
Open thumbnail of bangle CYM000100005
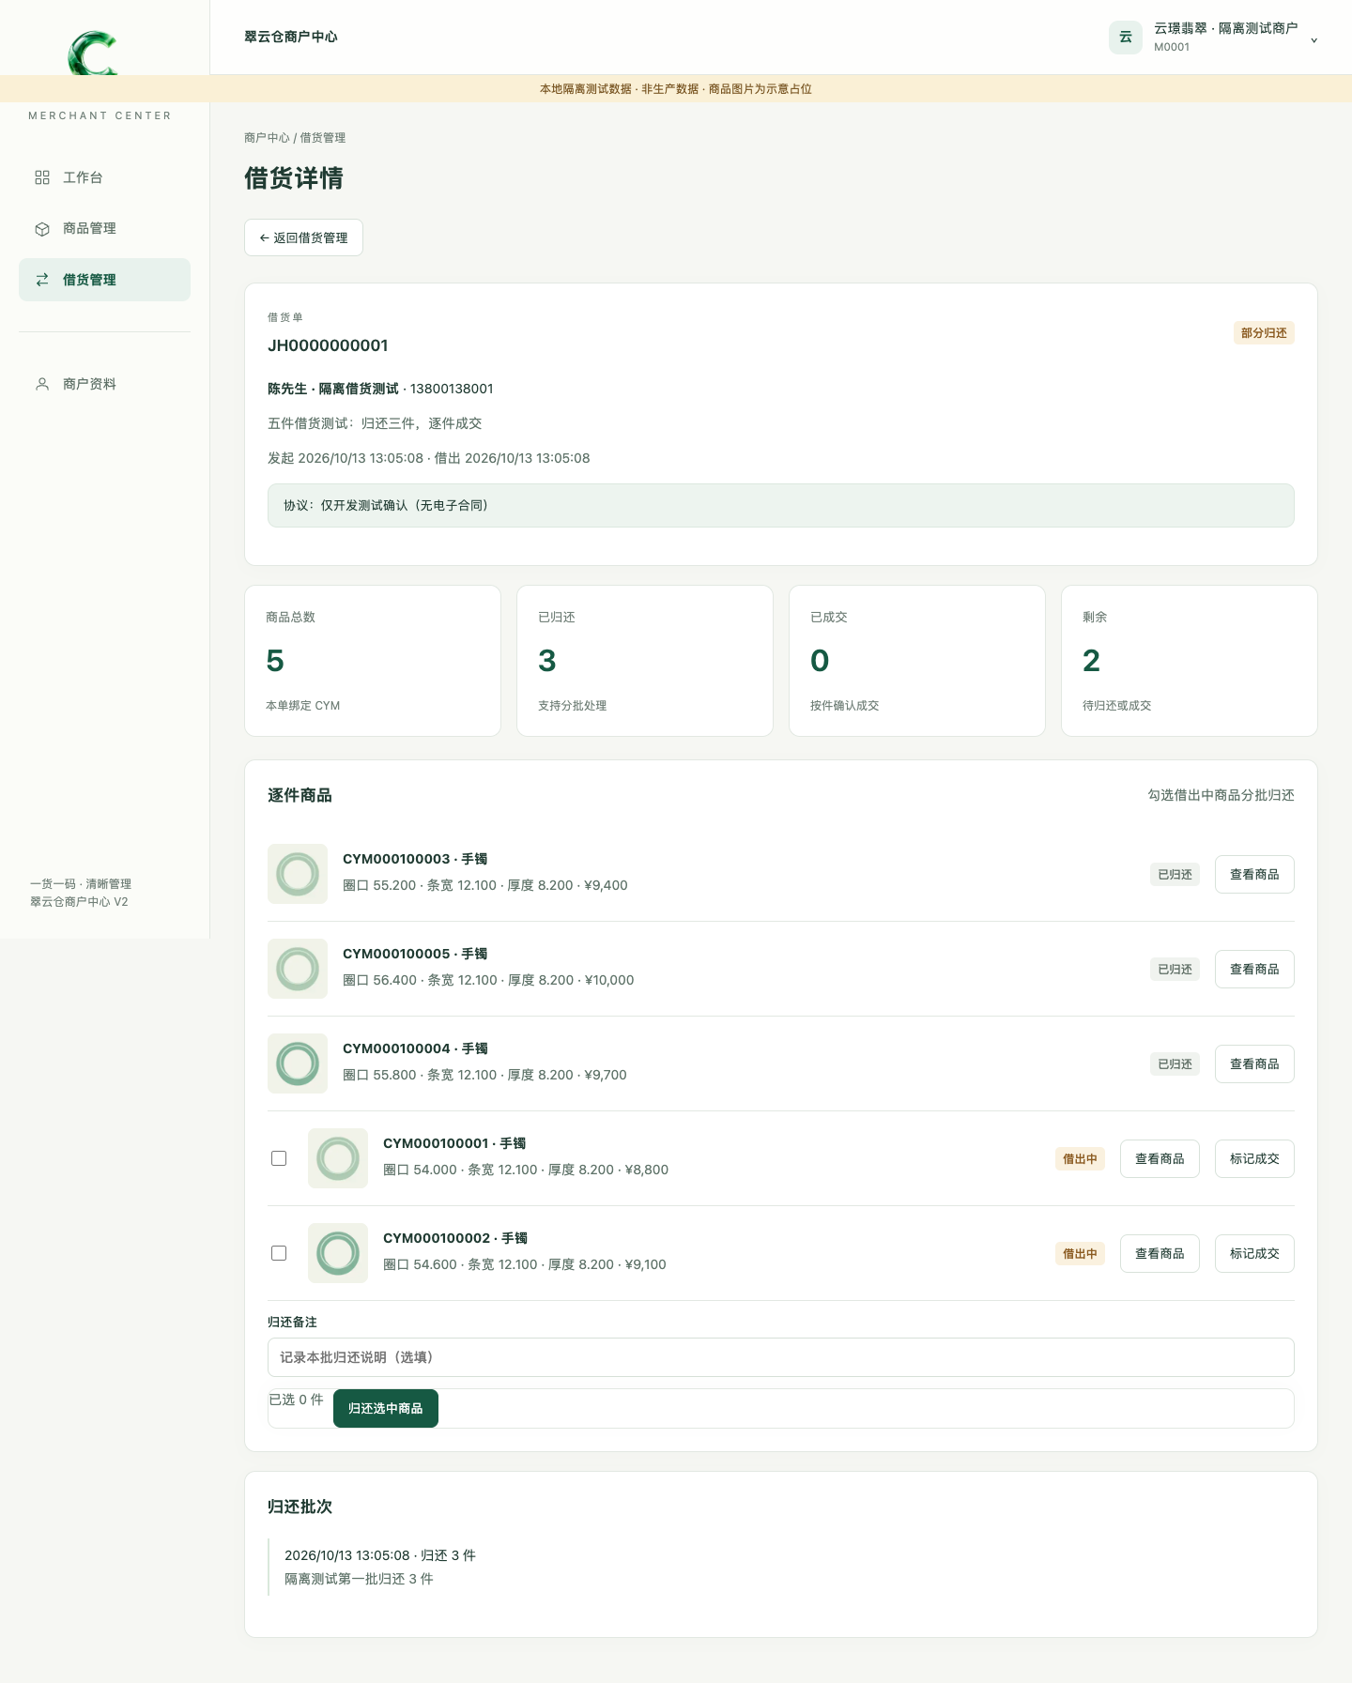coord(298,969)
